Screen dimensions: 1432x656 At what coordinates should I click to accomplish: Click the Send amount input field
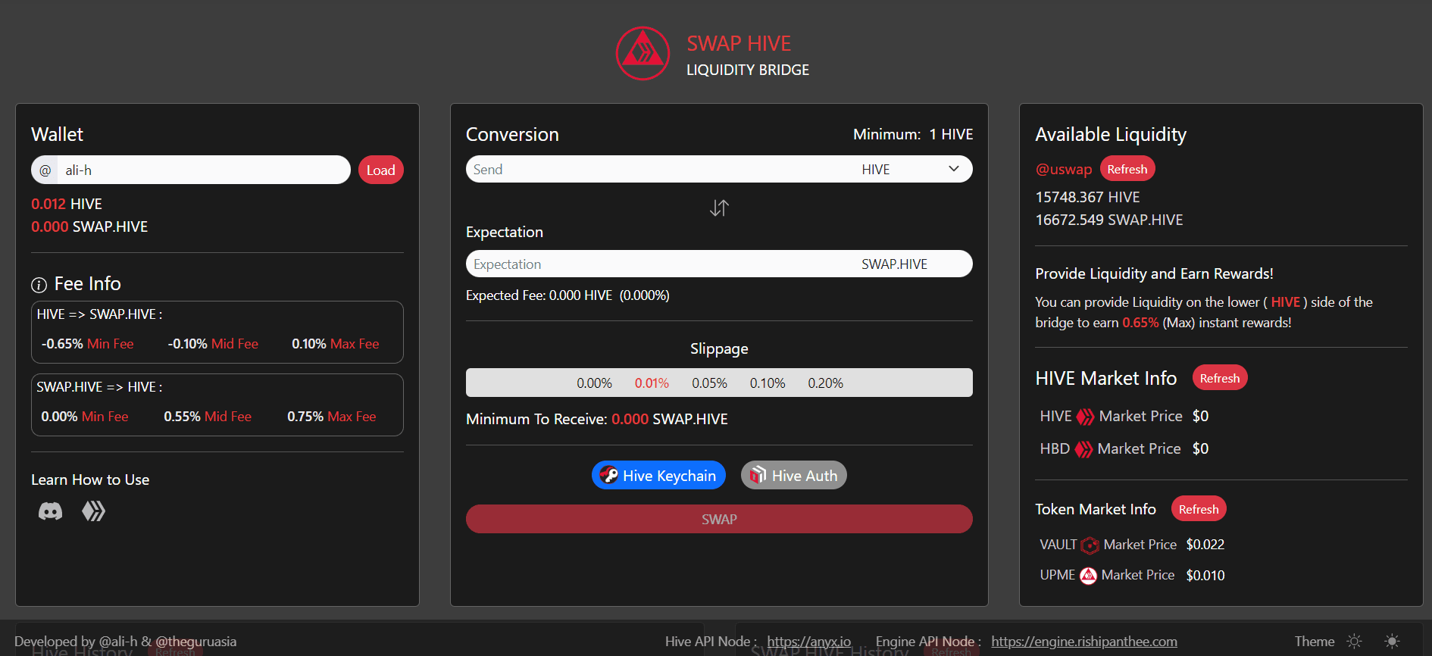660,169
